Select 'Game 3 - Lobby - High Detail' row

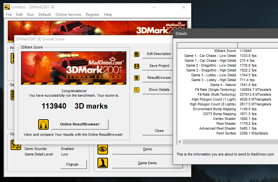(228, 80)
